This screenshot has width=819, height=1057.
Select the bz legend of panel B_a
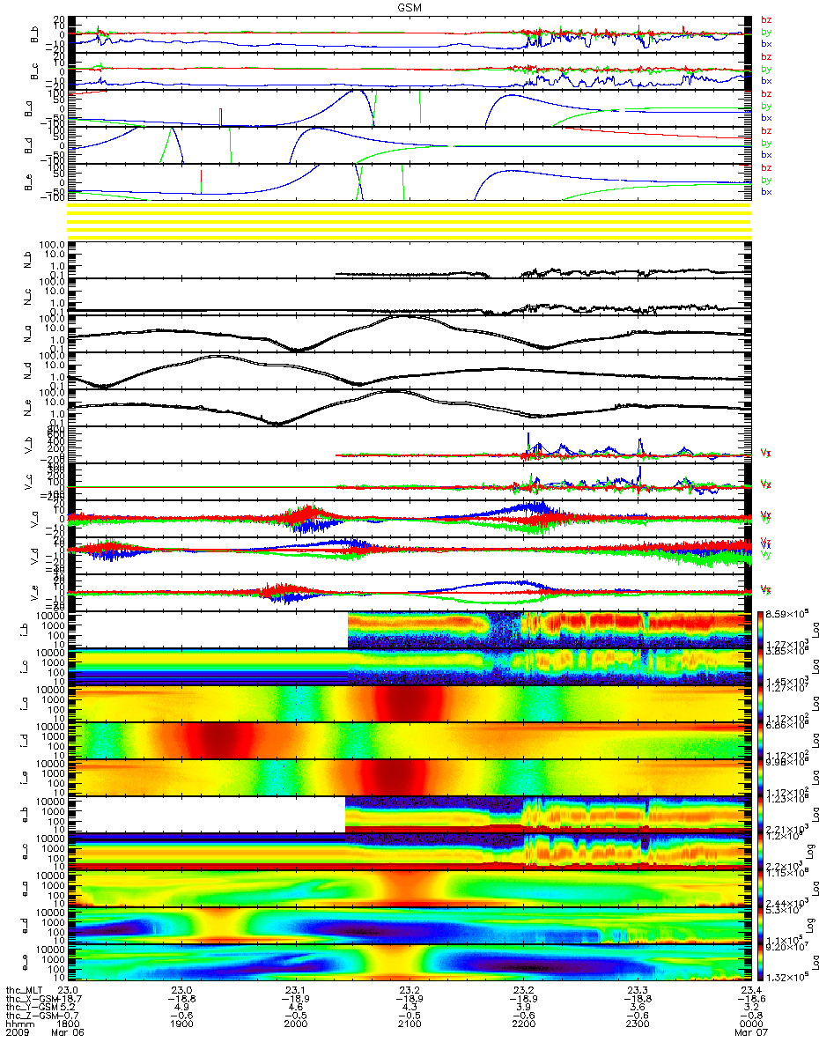(x=765, y=93)
